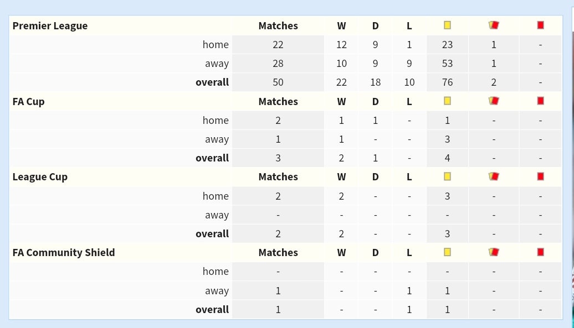
Task: Click the Premier League red card icon
Action: pyautogui.click(x=540, y=25)
